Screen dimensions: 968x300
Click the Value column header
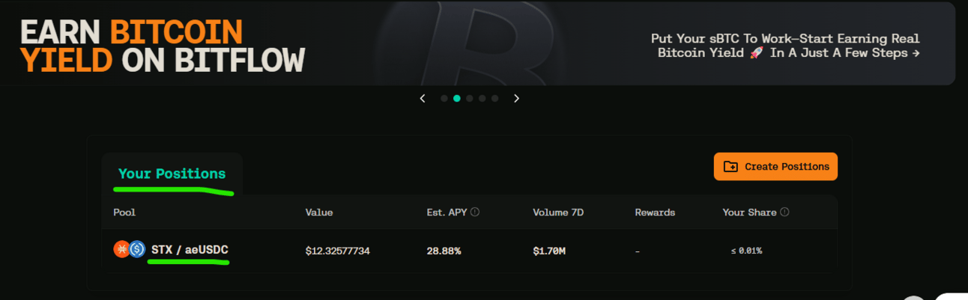pos(319,212)
